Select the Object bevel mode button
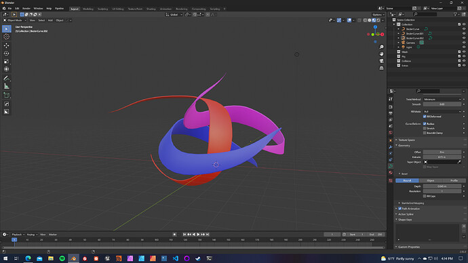 pyautogui.click(x=431, y=181)
